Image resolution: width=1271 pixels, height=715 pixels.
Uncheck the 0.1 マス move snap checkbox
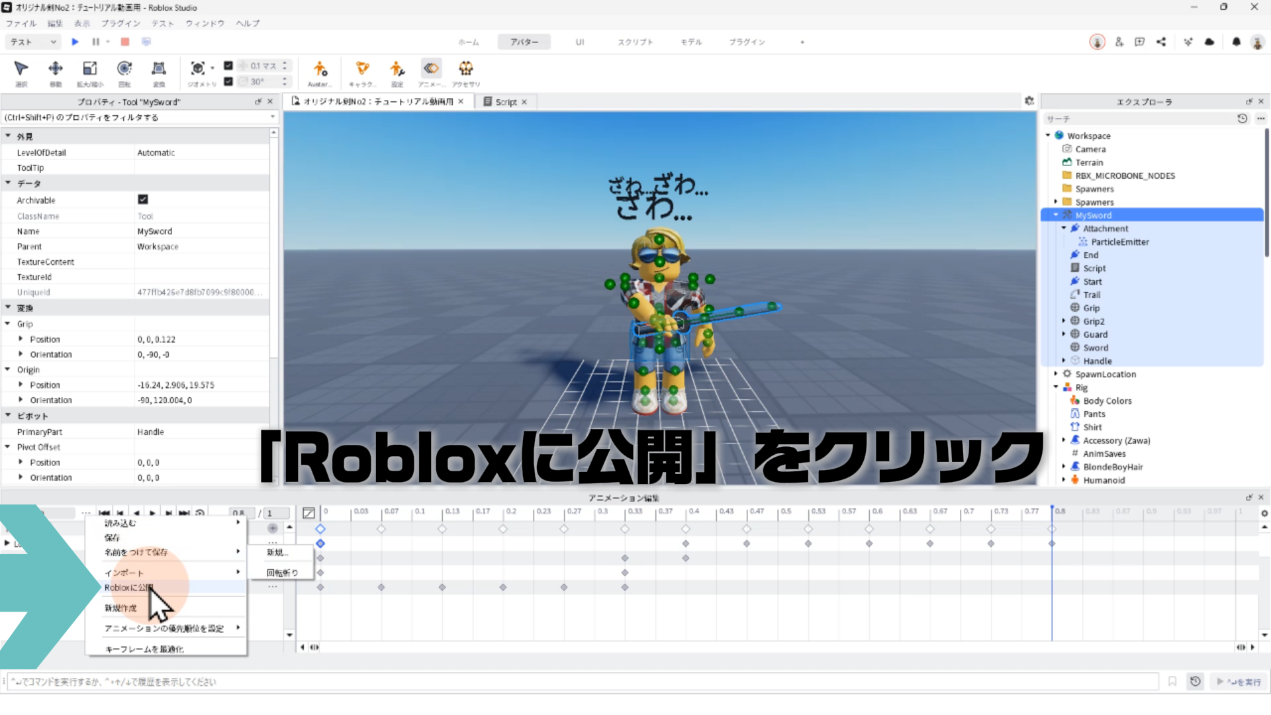point(228,66)
